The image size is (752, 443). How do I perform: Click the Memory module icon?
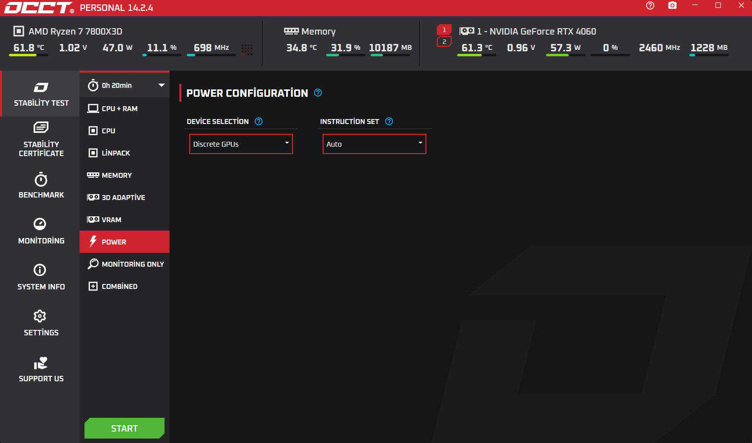292,31
